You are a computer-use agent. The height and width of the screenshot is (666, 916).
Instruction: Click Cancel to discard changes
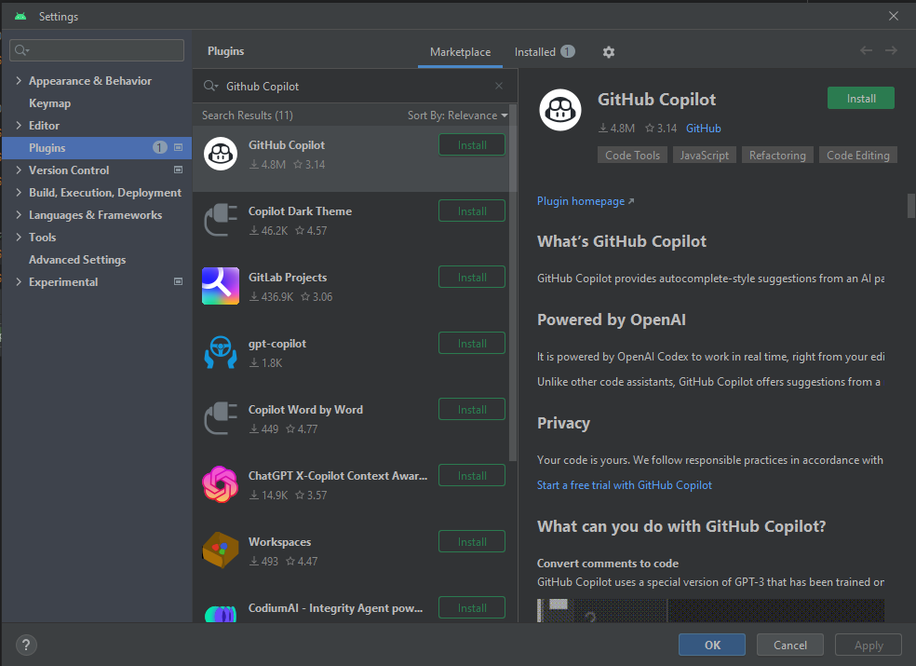(x=789, y=645)
